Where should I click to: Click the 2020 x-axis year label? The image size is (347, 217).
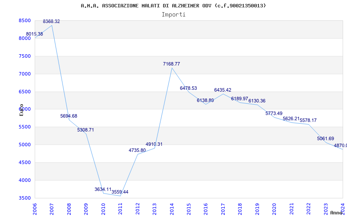[x=275, y=209]
